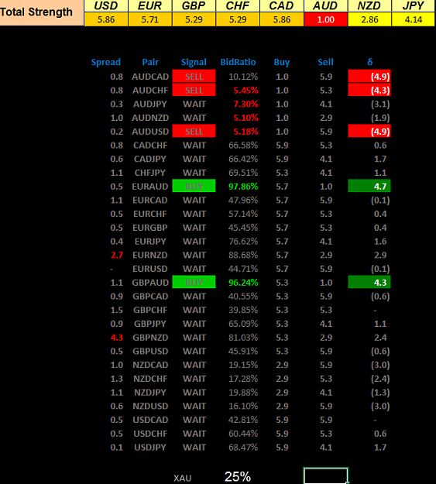This screenshot has width=436, height=484.
Task: Click the Buy column header
Action: tap(282, 63)
